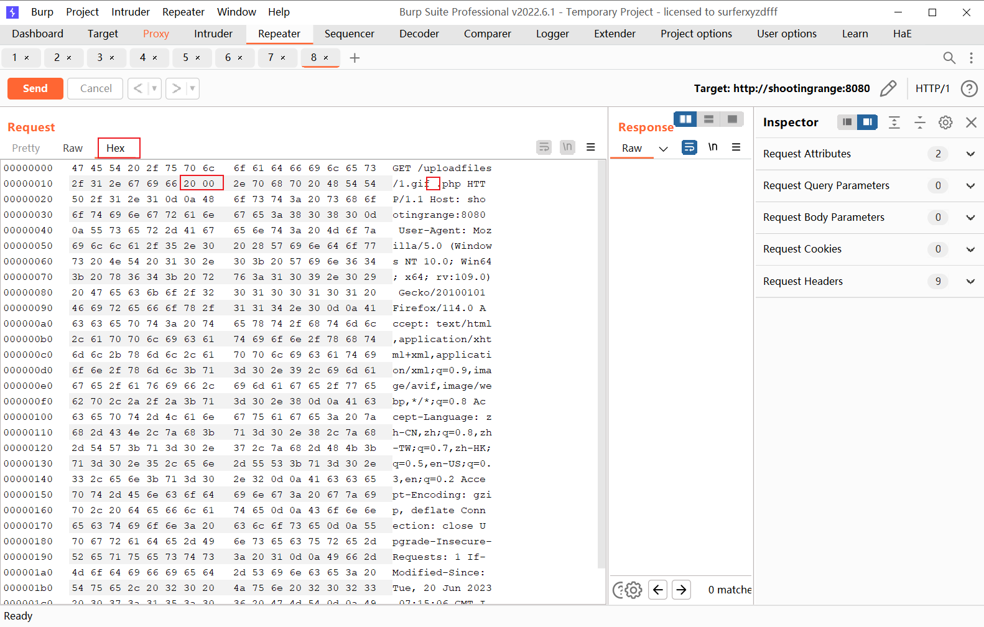This screenshot has width=984, height=627.
Task: Switch protocol via HTTP/1 label
Action: [x=932, y=88]
